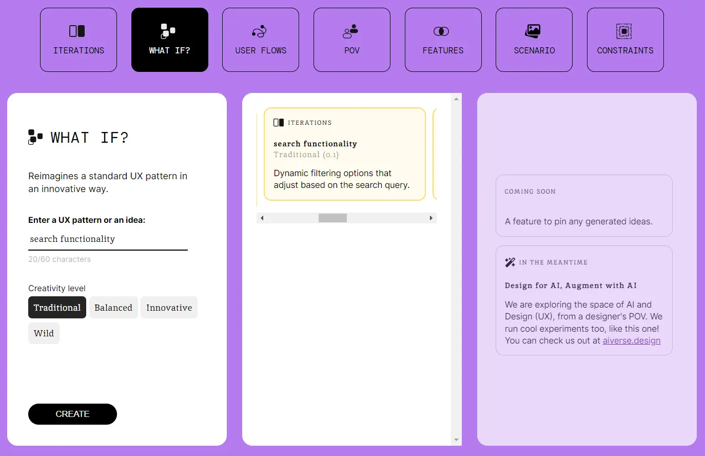Click the magic wand icon beside In The Meantime
The height and width of the screenshot is (456, 705).
tap(510, 262)
